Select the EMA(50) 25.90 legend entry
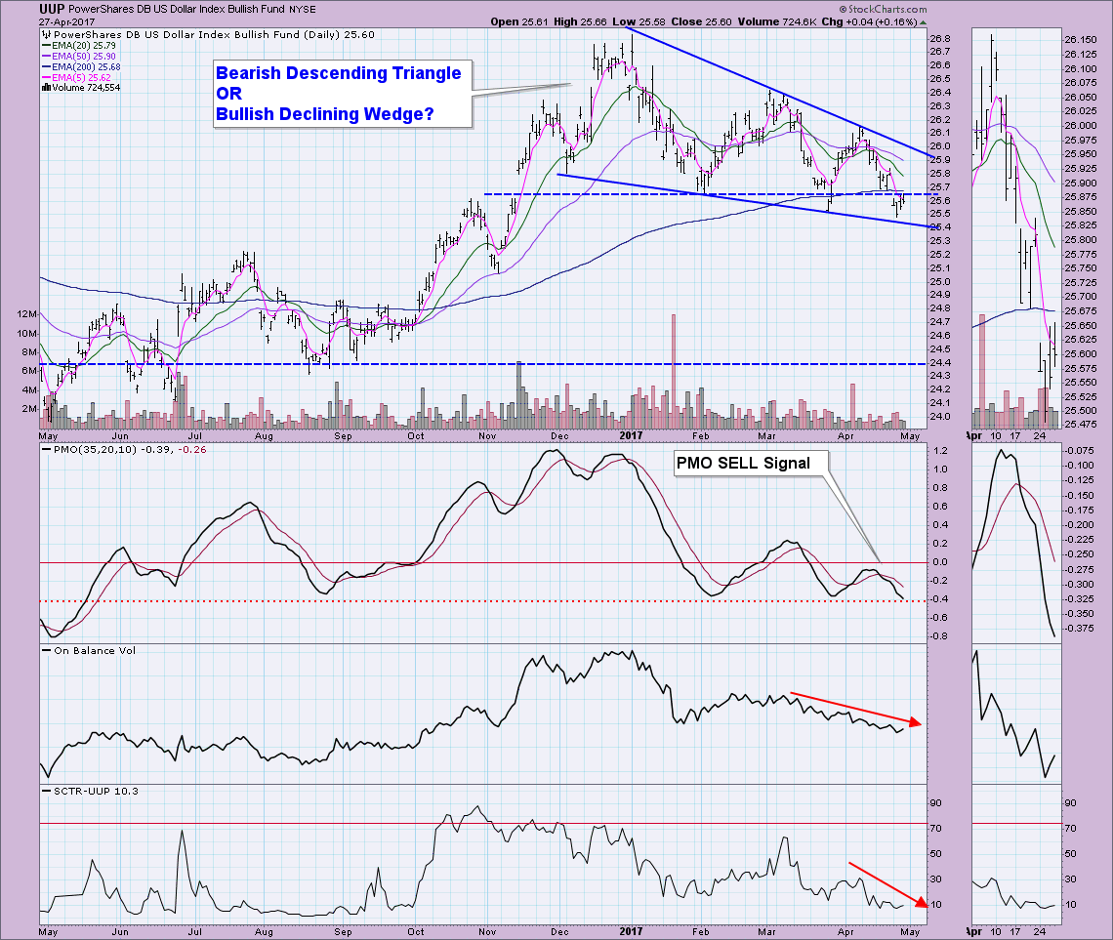The height and width of the screenshot is (940, 1113). click(80, 56)
